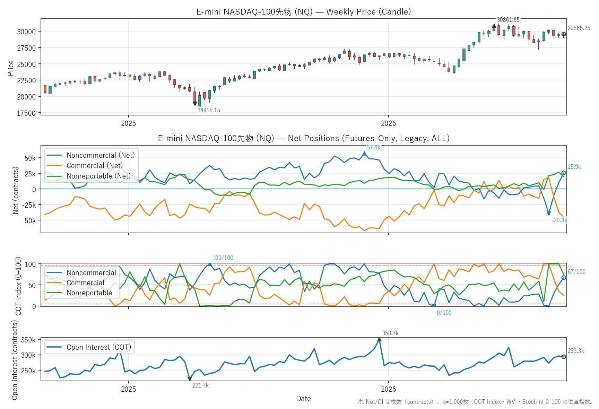
Task: Click the 250k open interest axis tick
Action: [28, 371]
